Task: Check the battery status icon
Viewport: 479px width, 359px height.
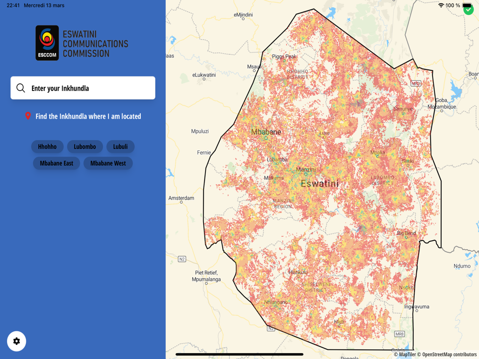Action: click(x=467, y=5)
